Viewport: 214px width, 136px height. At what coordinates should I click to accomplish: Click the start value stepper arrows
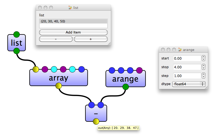[203, 58]
